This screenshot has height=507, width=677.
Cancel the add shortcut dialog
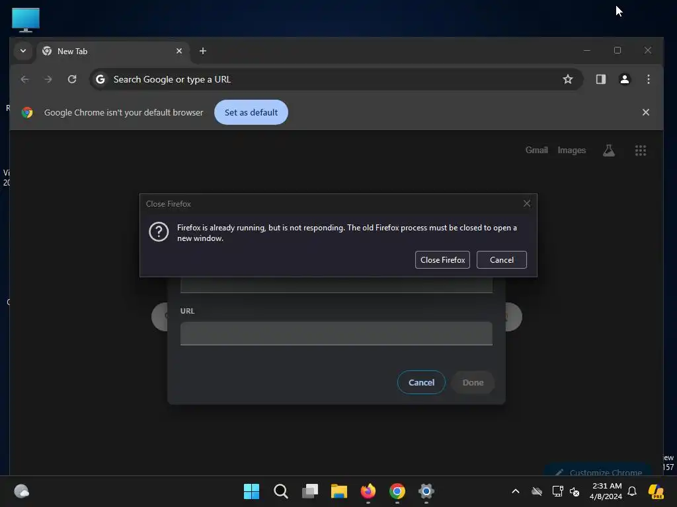coord(421,382)
